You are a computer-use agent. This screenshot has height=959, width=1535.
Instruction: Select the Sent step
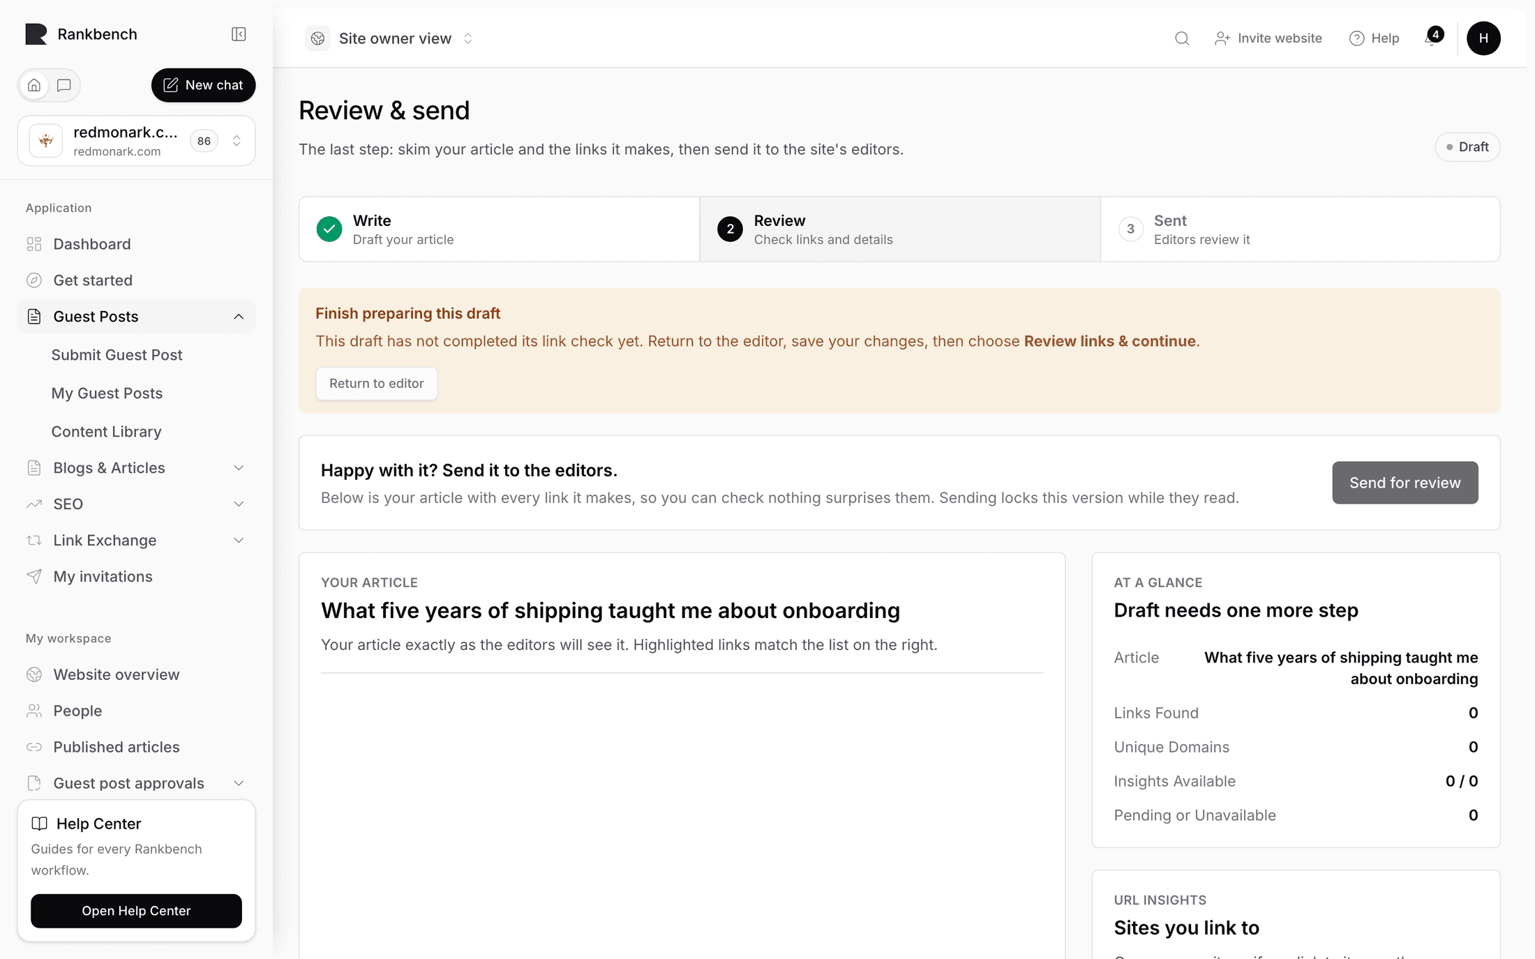click(x=1301, y=229)
